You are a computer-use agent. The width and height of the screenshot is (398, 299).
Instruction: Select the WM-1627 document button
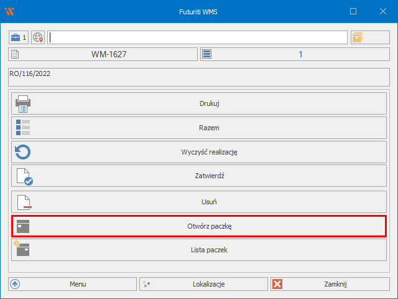(x=103, y=54)
